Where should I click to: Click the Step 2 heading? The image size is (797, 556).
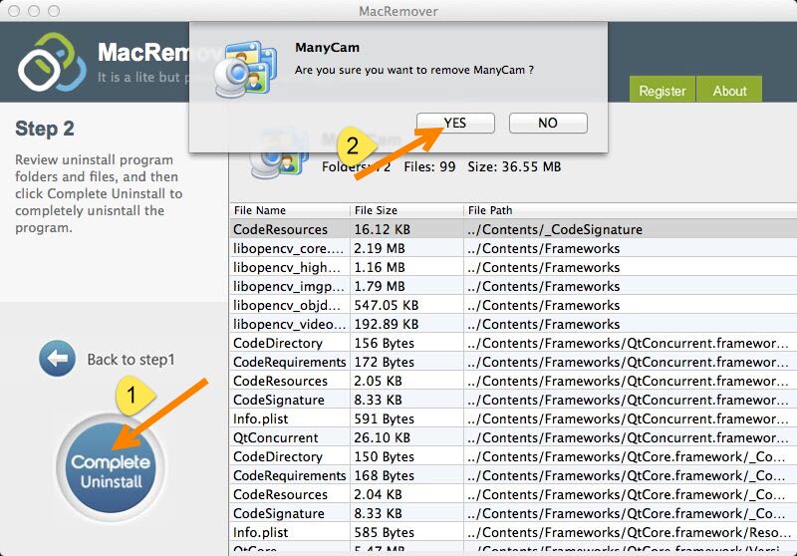[x=45, y=129]
